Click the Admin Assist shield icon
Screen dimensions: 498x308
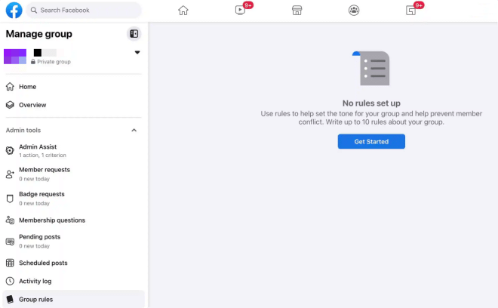[x=10, y=150]
